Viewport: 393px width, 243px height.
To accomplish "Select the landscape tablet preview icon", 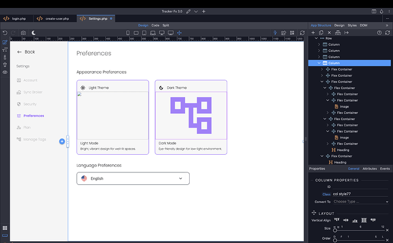I will [x=136, y=33].
